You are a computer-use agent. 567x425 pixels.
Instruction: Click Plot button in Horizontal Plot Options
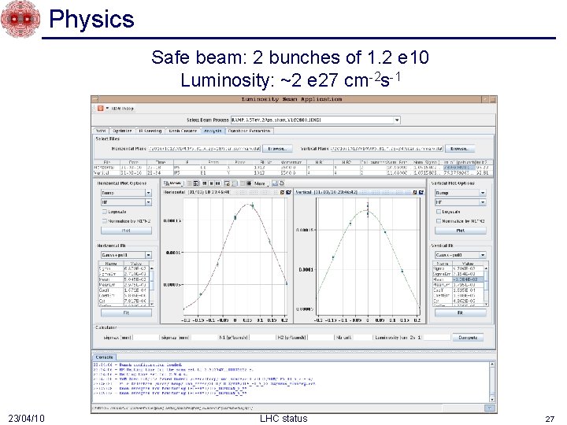pos(126,231)
